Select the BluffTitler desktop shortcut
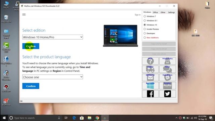Viewport: 215px width, 121px height. coord(6,102)
